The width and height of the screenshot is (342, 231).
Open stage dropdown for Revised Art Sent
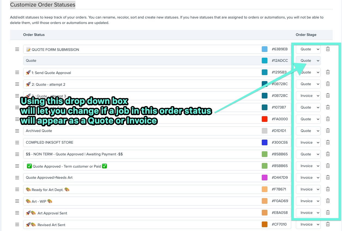308,224
